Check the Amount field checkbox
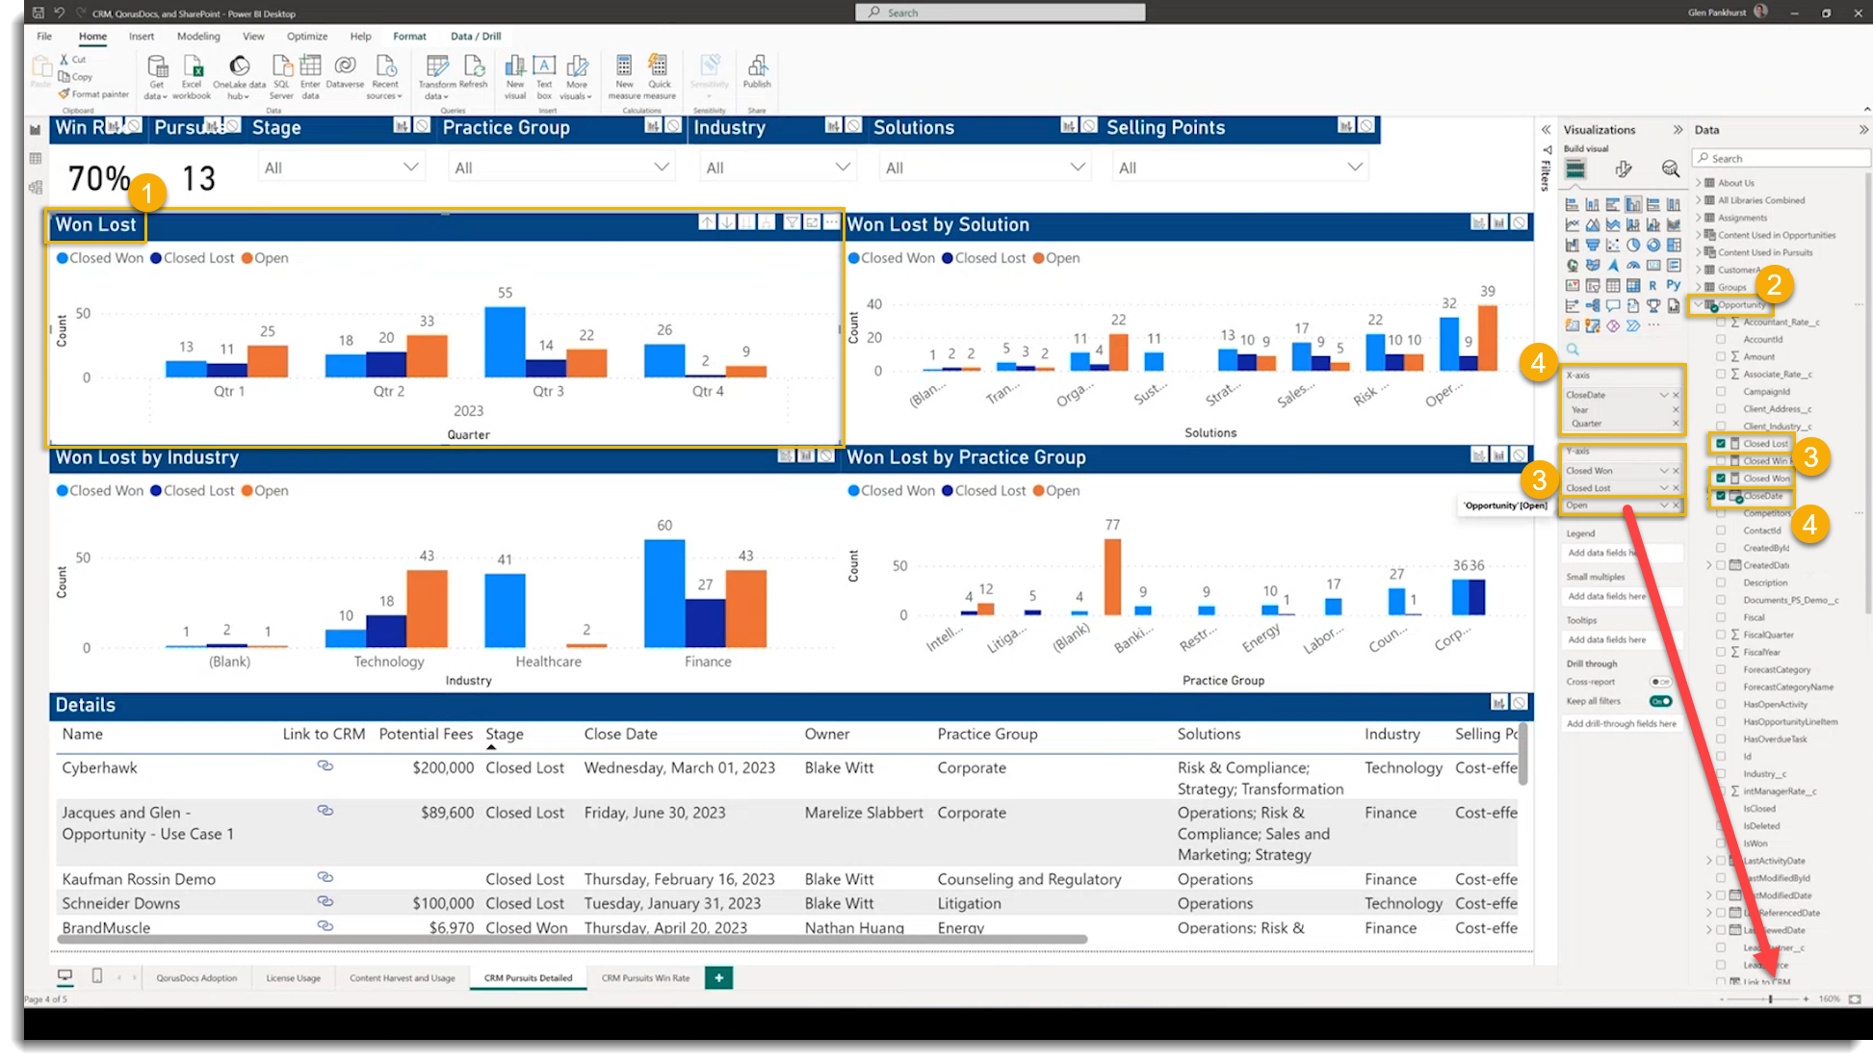Viewport: 1873px width, 1064px height. (1721, 357)
